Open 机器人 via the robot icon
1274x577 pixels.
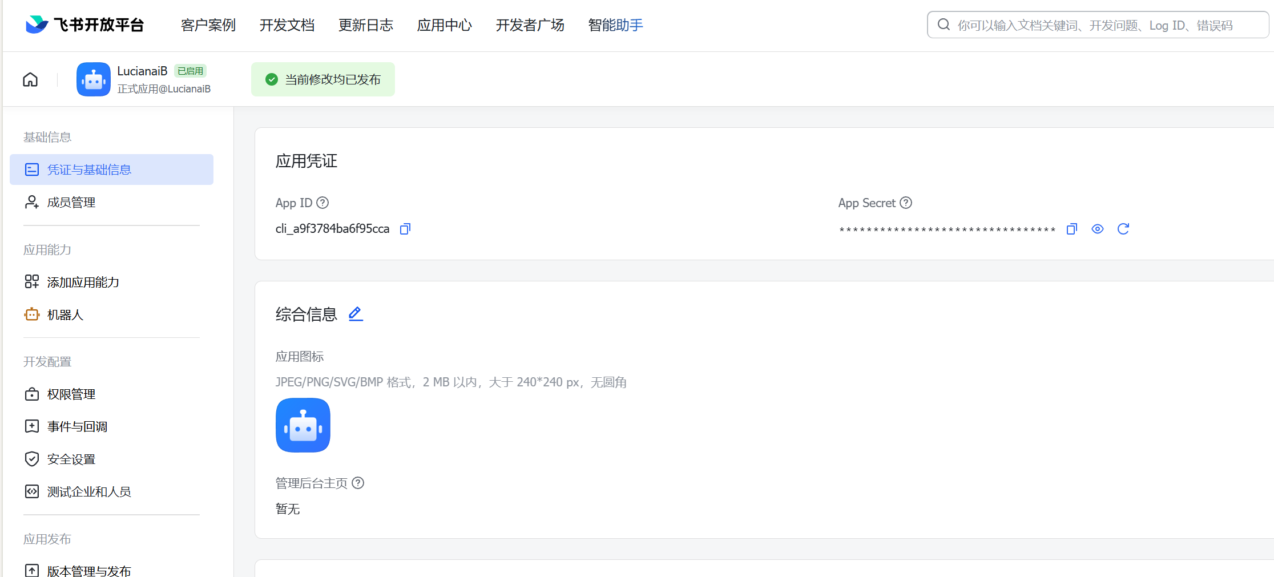tap(31, 314)
